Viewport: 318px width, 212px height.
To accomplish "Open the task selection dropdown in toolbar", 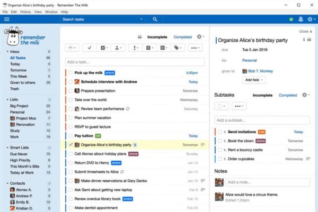I will click(x=72, y=48).
